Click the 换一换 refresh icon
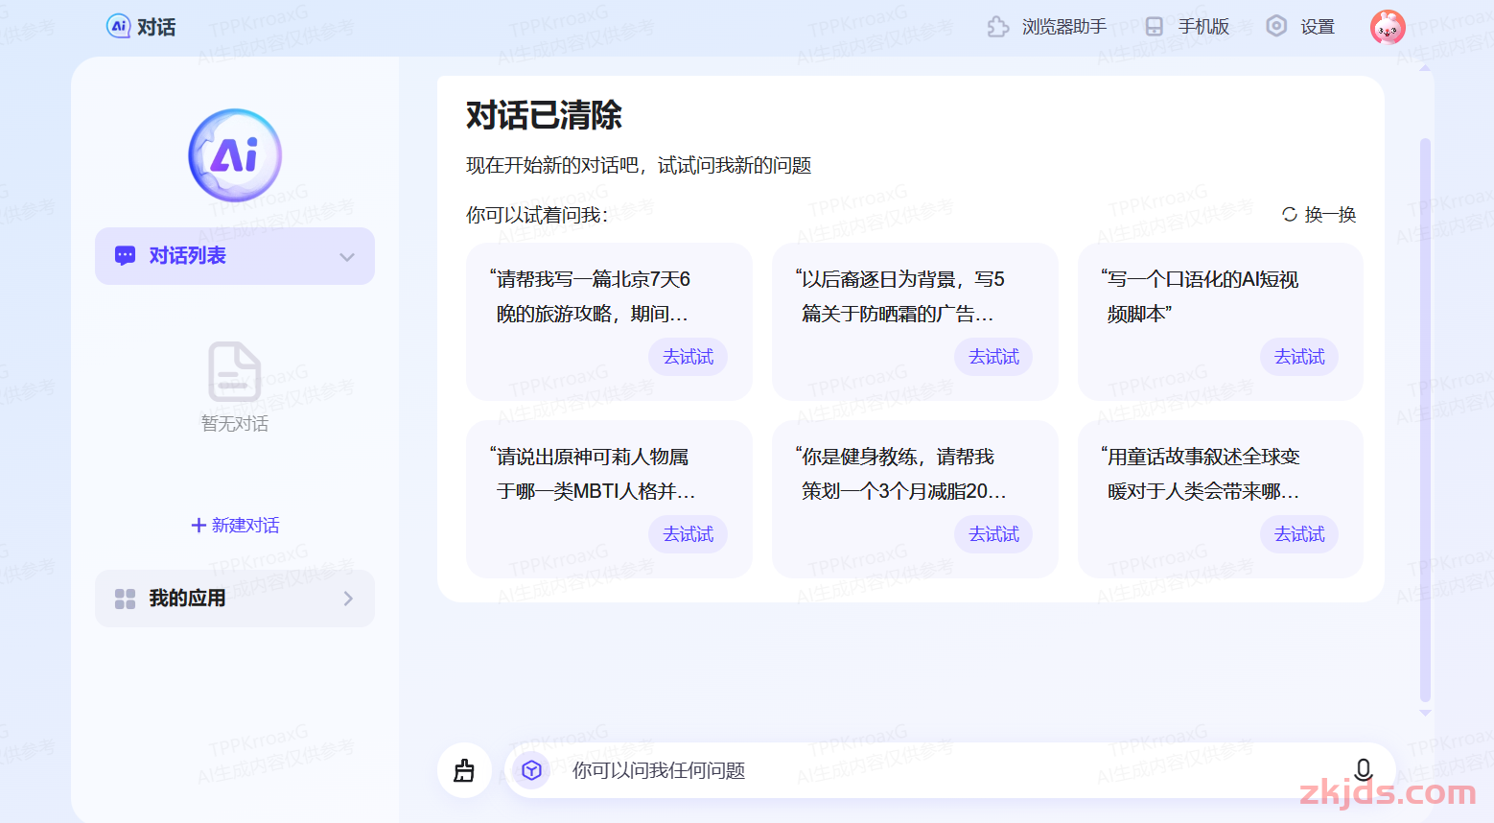1494x823 pixels. pyautogui.click(x=1290, y=215)
